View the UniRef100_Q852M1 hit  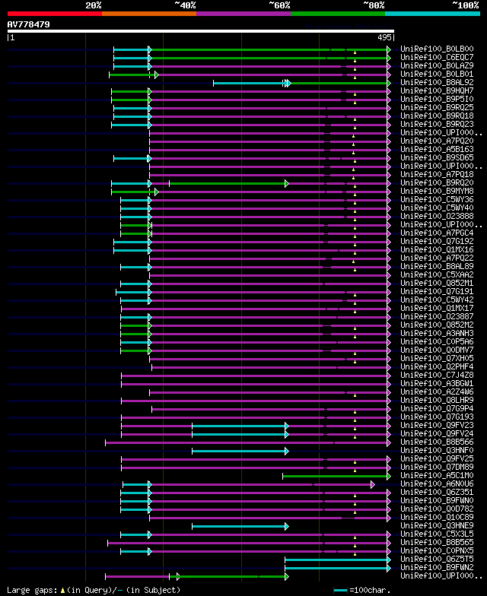(437, 283)
